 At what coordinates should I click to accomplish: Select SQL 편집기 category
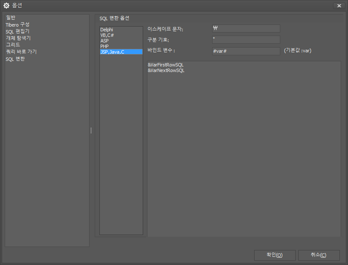18,32
